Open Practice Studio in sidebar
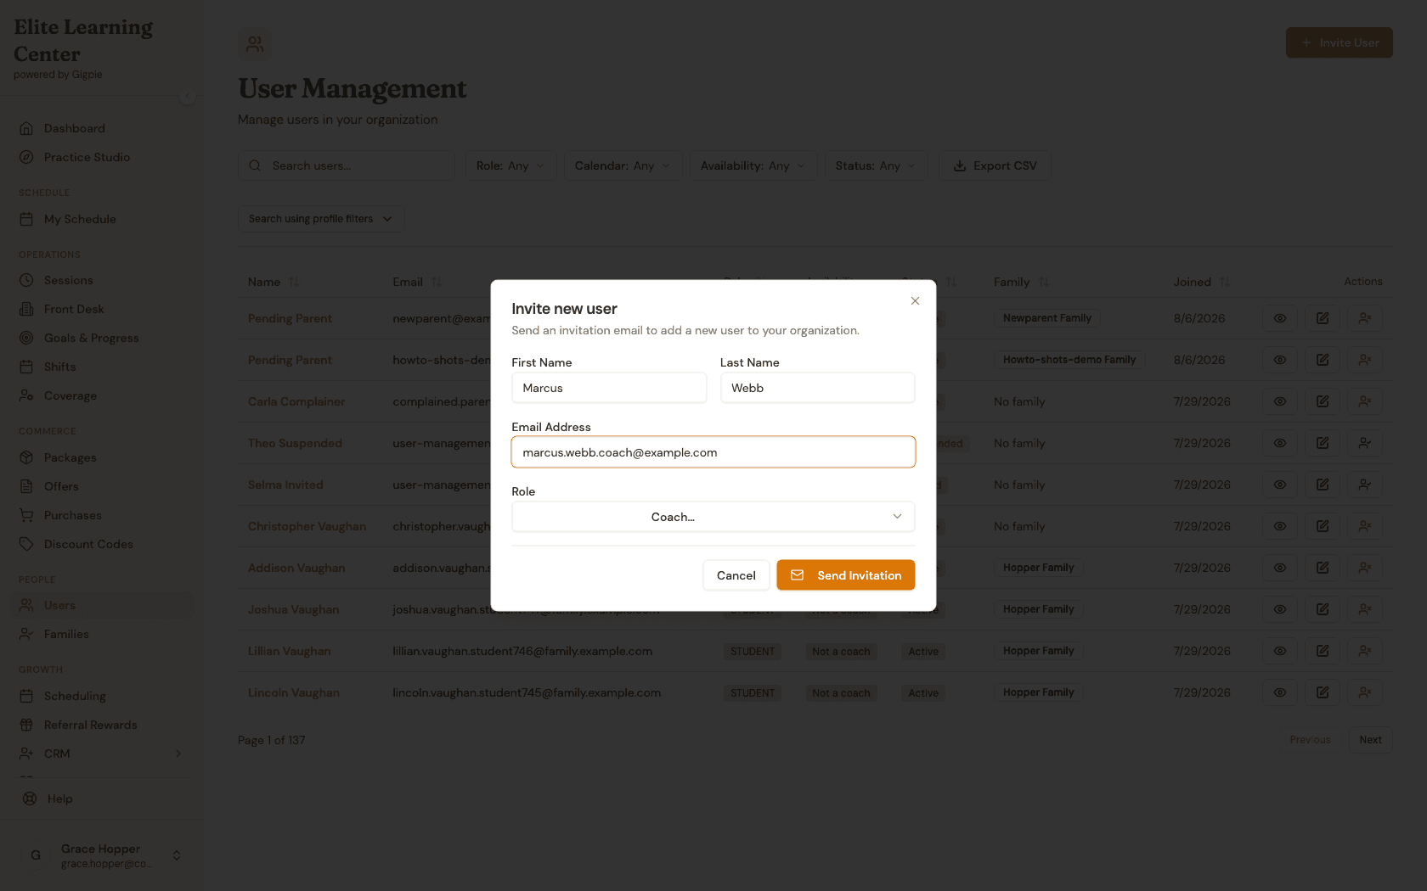The width and height of the screenshot is (1427, 891). [87, 157]
